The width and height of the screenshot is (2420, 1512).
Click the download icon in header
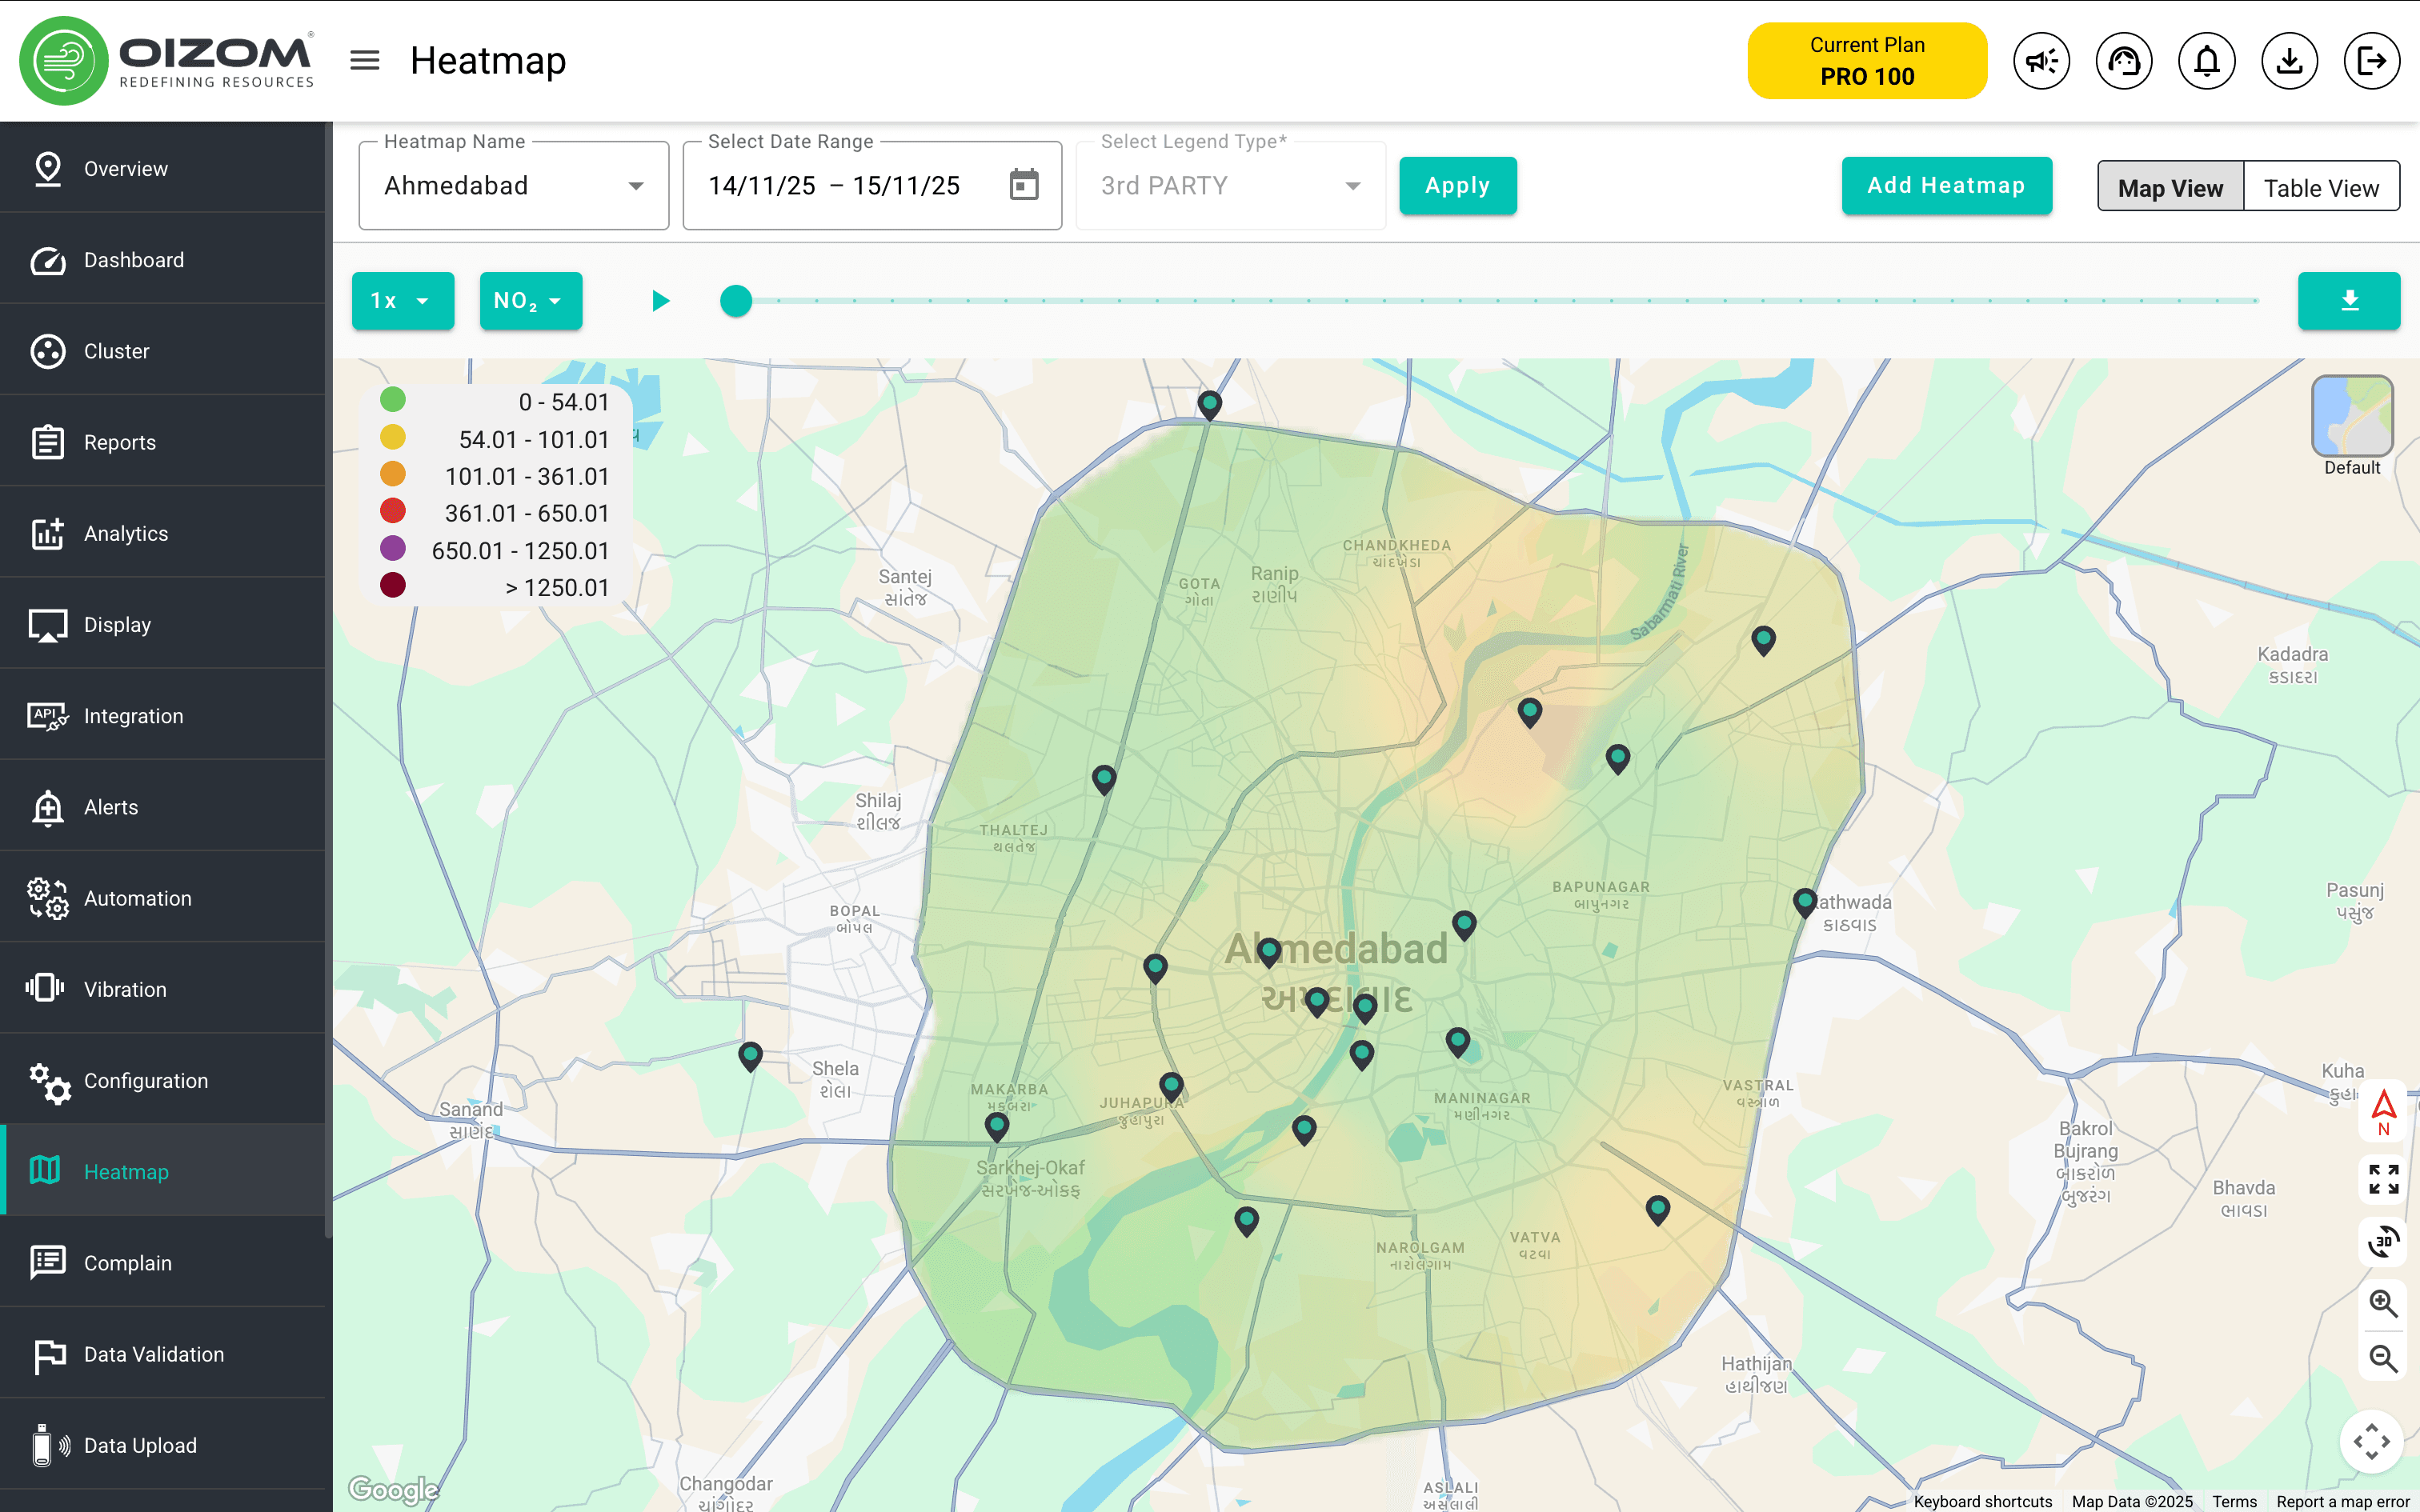[x=2290, y=61]
